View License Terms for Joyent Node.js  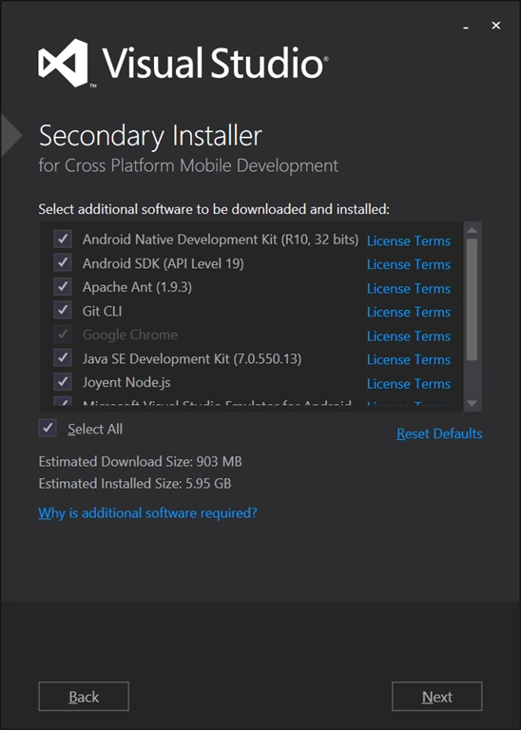point(408,383)
